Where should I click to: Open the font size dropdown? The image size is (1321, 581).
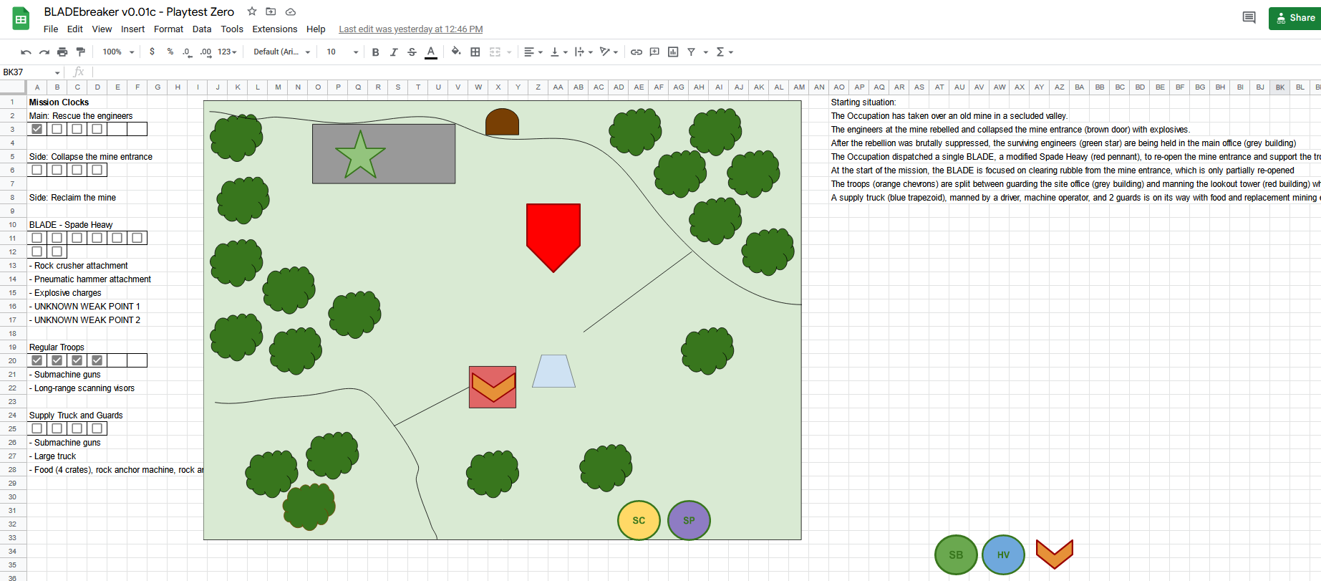coord(342,52)
